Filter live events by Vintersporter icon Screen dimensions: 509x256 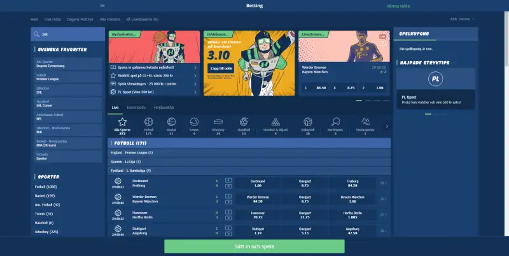[365, 122]
